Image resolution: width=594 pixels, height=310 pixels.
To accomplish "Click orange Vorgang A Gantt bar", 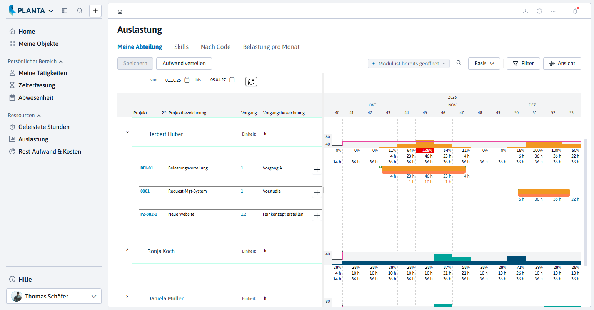I will [x=423, y=170].
